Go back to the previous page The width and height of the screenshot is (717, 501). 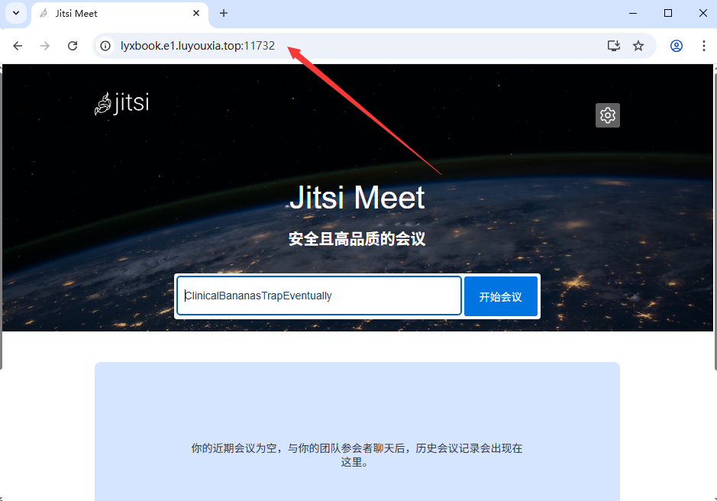tap(18, 46)
